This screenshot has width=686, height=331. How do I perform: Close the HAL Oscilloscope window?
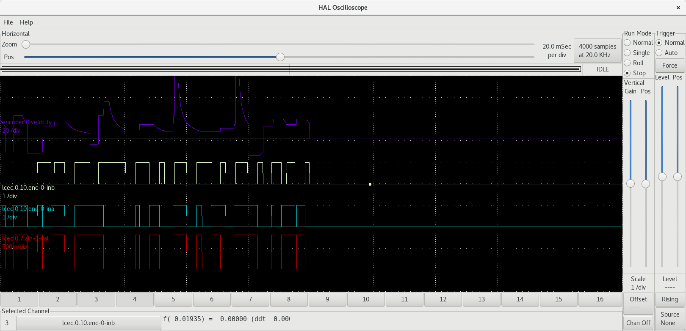tap(678, 8)
